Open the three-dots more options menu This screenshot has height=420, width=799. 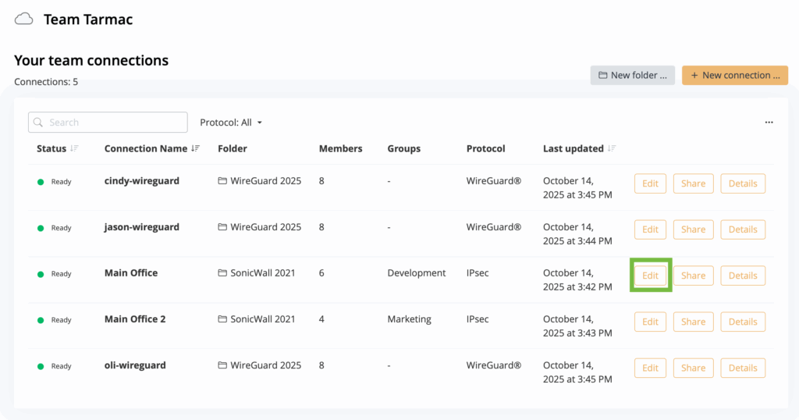click(769, 123)
